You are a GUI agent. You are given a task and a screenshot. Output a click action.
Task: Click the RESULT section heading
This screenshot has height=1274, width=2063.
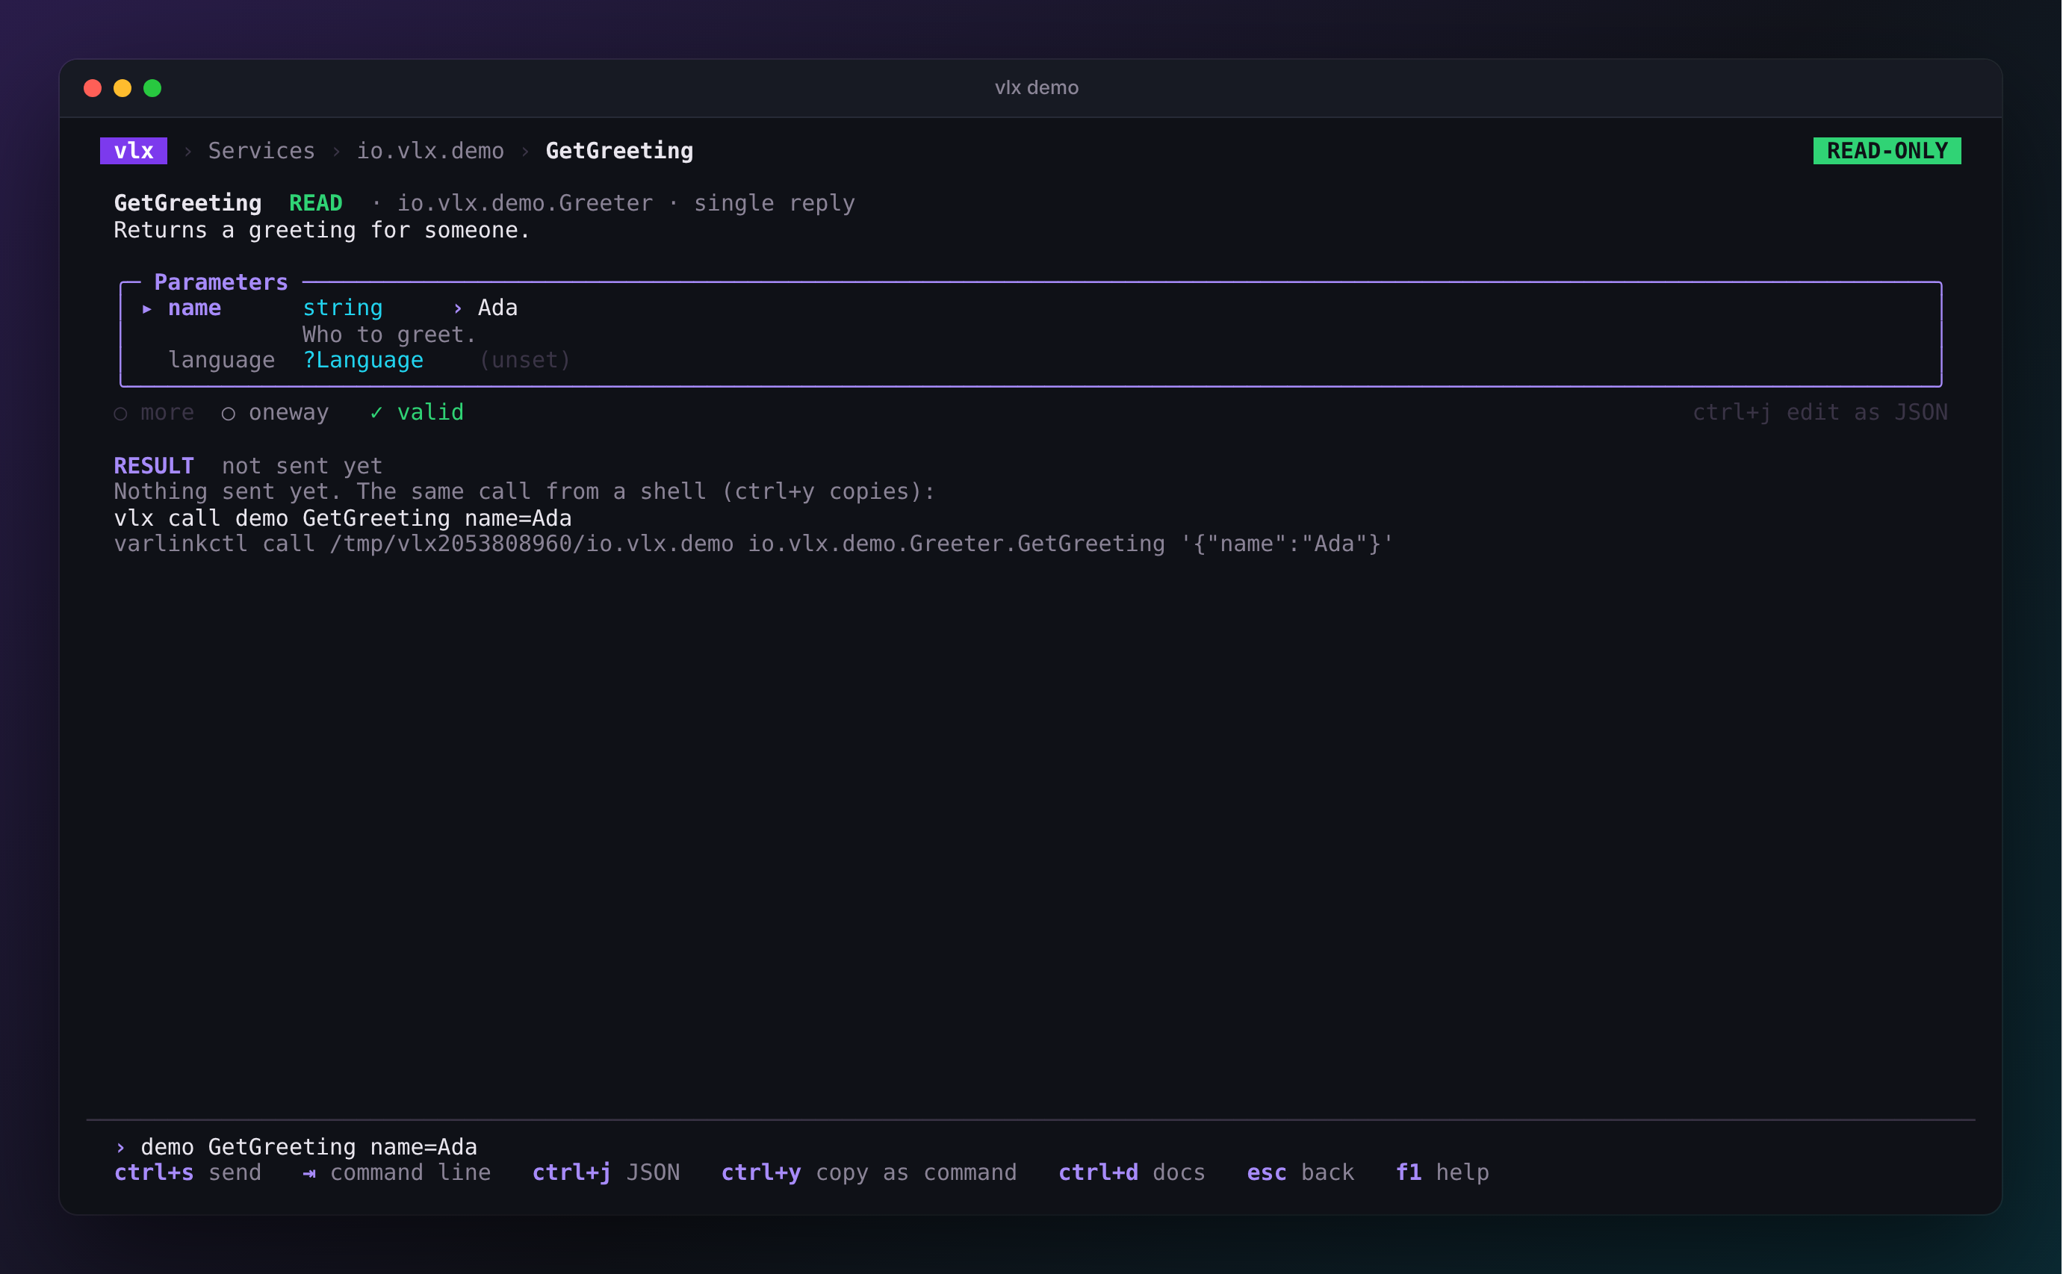coord(154,466)
